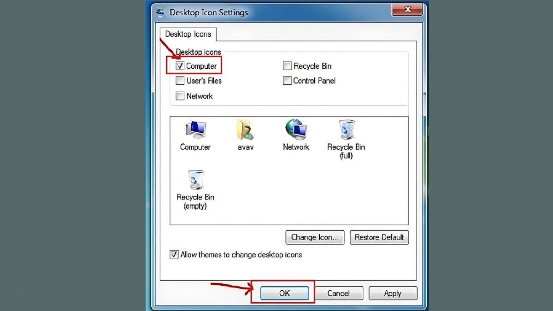Disable allow themes to change desktop icons
553x311 pixels.
(x=174, y=254)
